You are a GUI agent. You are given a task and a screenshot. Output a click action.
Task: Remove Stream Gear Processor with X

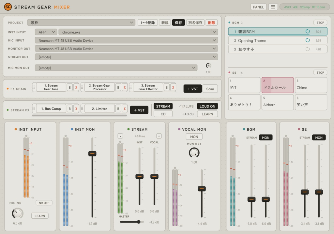click(x=125, y=87)
